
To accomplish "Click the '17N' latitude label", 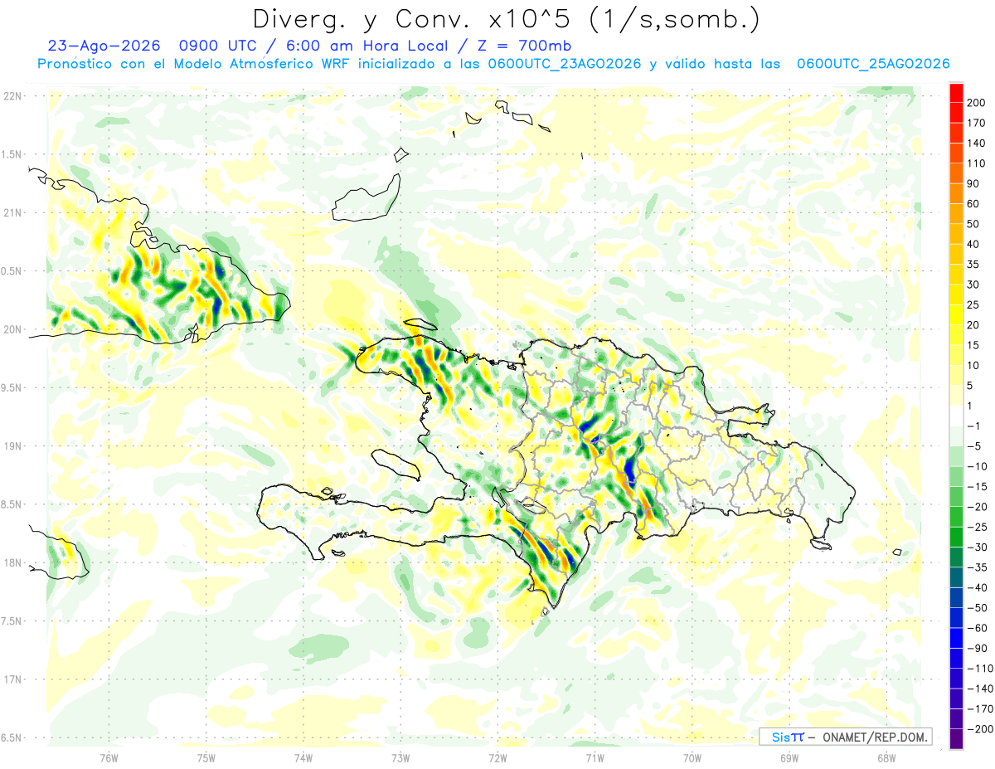I will coord(12,679).
